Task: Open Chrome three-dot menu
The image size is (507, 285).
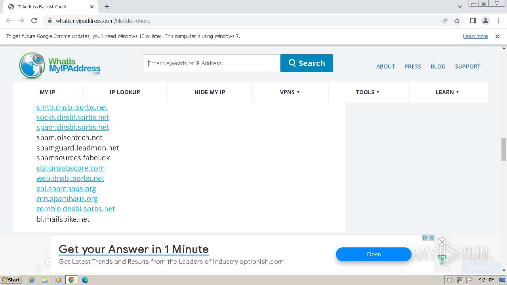Action: pyautogui.click(x=498, y=21)
